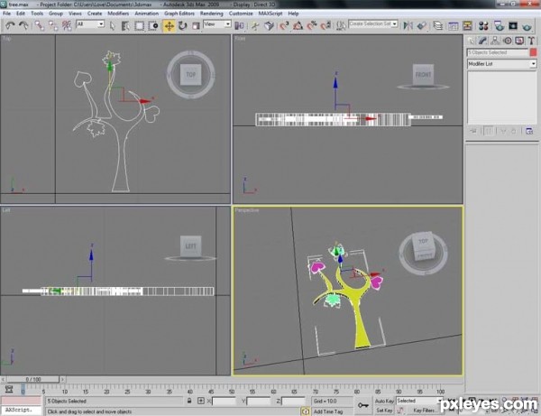Click the LEFT ViewCube face
The height and width of the screenshot is (416, 541).
[190, 246]
